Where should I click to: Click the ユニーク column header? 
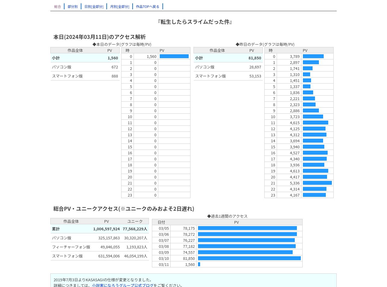tap(135, 221)
